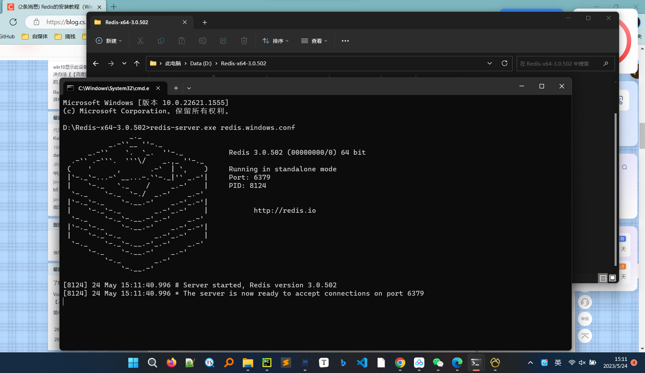Screen dimensions: 645x373
Task: Open PyCharm from the taskbar
Action: tap(267, 363)
